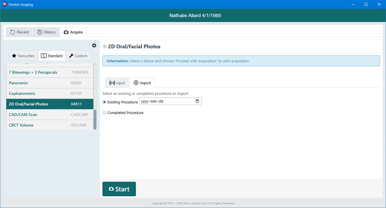This screenshot has width=386, height=208.
Task: Click the existing procedure date field
Action: tap(170, 101)
